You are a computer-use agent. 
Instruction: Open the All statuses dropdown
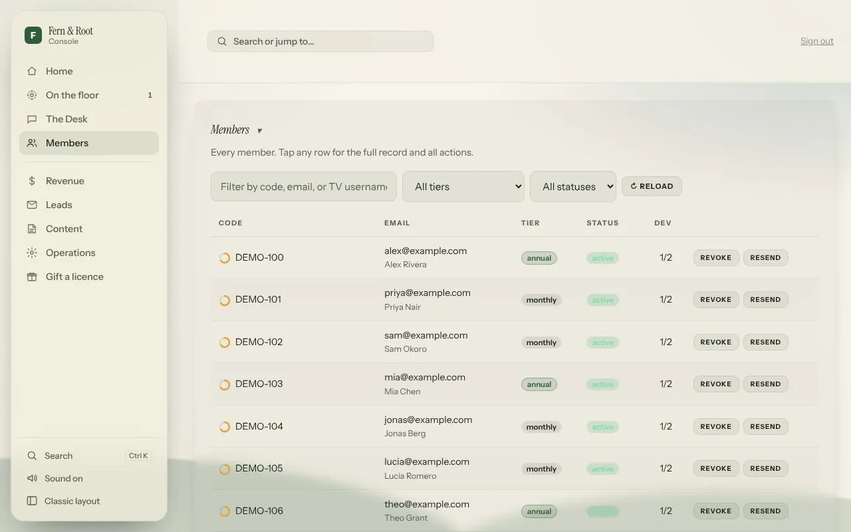[573, 187]
